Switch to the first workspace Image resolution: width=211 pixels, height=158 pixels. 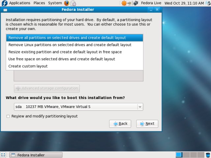(x=179, y=155)
